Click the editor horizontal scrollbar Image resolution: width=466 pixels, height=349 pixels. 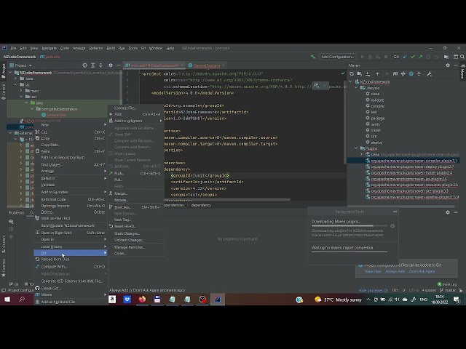point(226,200)
